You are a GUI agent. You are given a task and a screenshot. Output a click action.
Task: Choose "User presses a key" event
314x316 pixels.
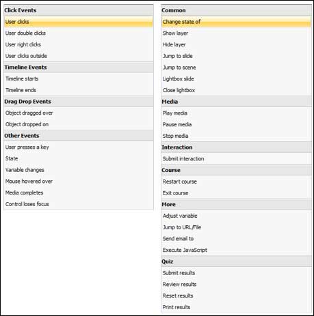[x=79, y=147]
